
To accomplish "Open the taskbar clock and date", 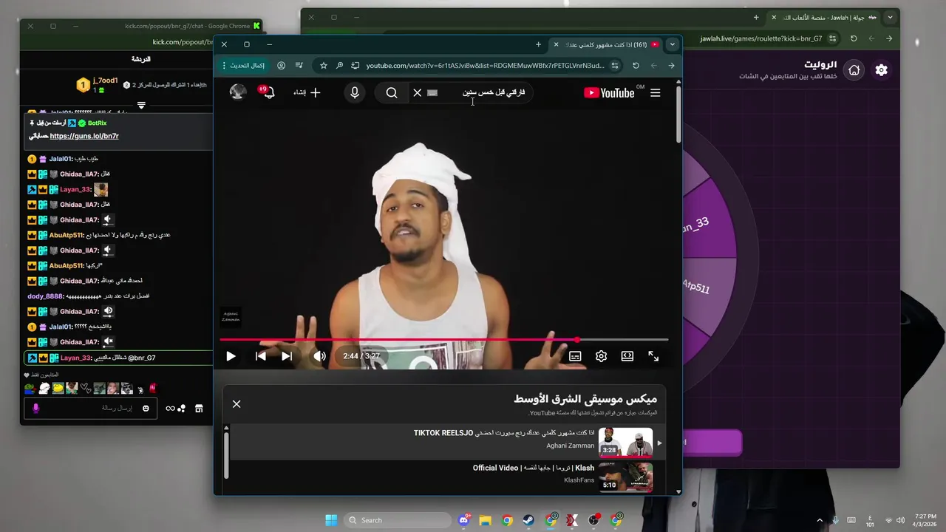I will pyautogui.click(x=925, y=520).
